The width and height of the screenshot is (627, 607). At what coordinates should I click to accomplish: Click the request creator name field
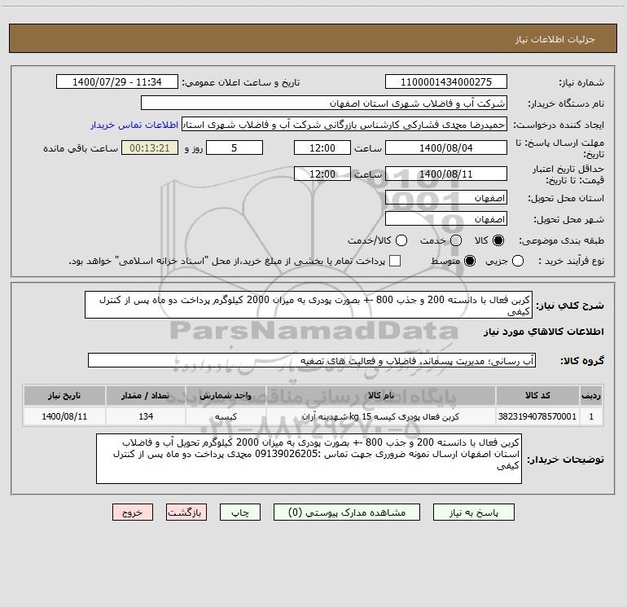click(344, 125)
